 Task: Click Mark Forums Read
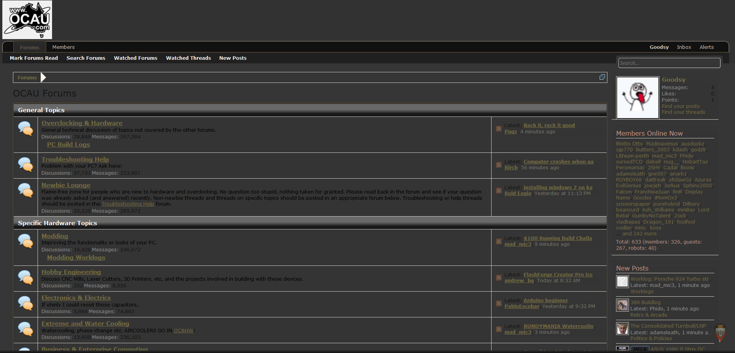coord(34,58)
